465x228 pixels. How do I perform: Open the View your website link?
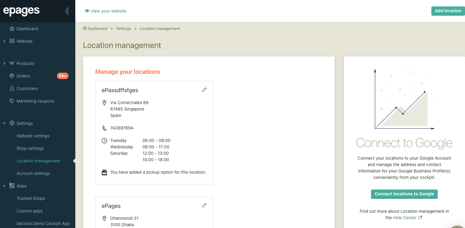coord(108,11)
